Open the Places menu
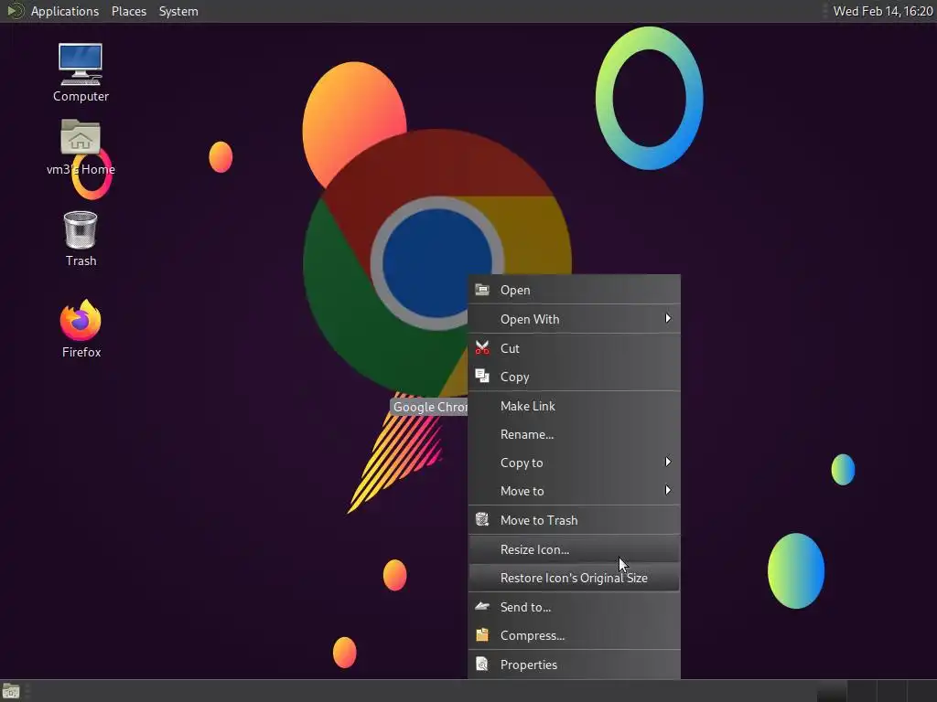 [x=128, y=11]
